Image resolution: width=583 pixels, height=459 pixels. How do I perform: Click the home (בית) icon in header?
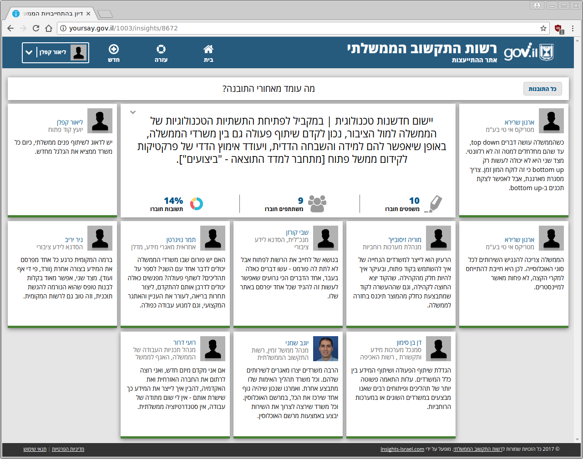(x=208, y=50)
